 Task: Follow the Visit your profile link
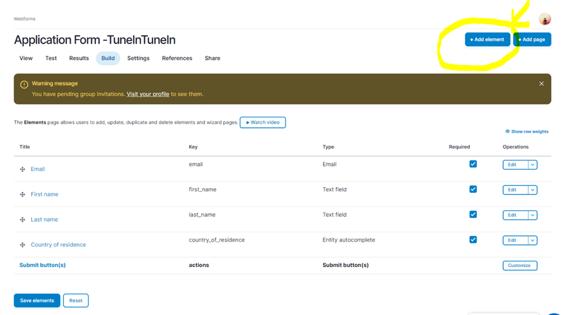tap(148, 94)
